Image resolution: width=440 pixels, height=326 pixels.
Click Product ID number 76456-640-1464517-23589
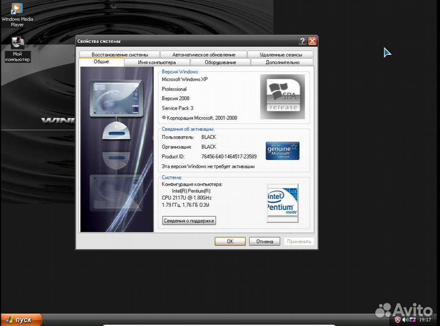point(229,157)
